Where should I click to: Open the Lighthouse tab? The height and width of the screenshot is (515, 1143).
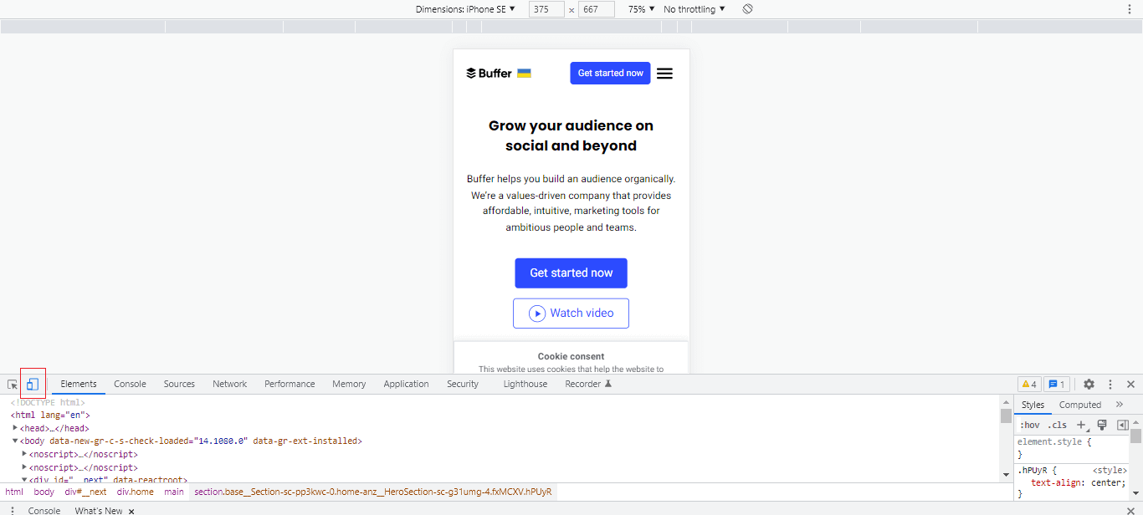tap(525, 384)
